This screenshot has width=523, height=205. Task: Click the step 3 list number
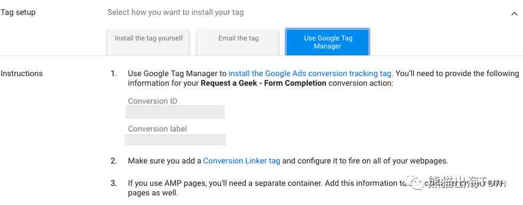(114, 183)
